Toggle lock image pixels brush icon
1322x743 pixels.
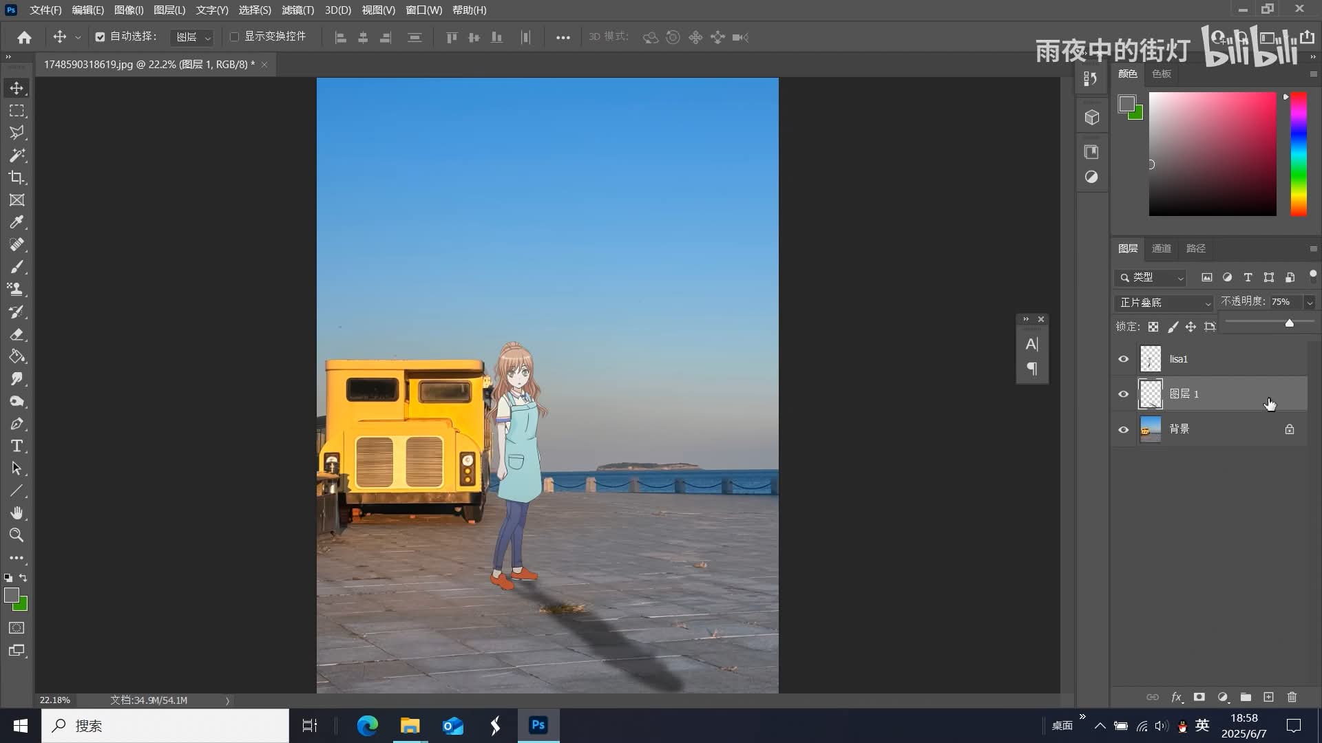(x=1173, y=327)
